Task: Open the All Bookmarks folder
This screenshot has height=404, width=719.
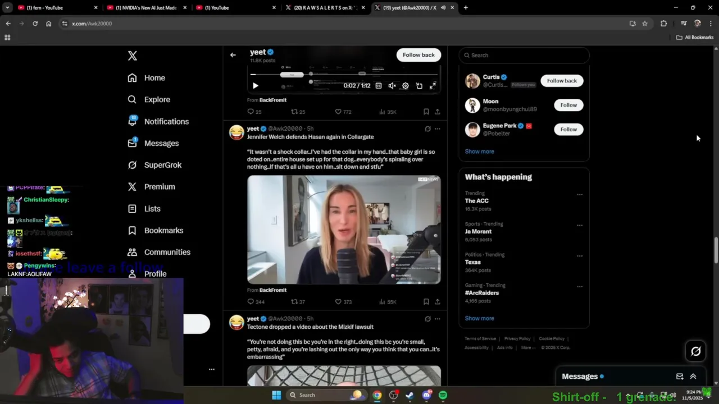Action: pos(694,38)
